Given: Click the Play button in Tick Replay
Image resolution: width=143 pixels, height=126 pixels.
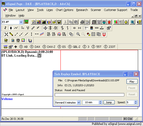Looking at the screenshot, I should click(132, 82).
